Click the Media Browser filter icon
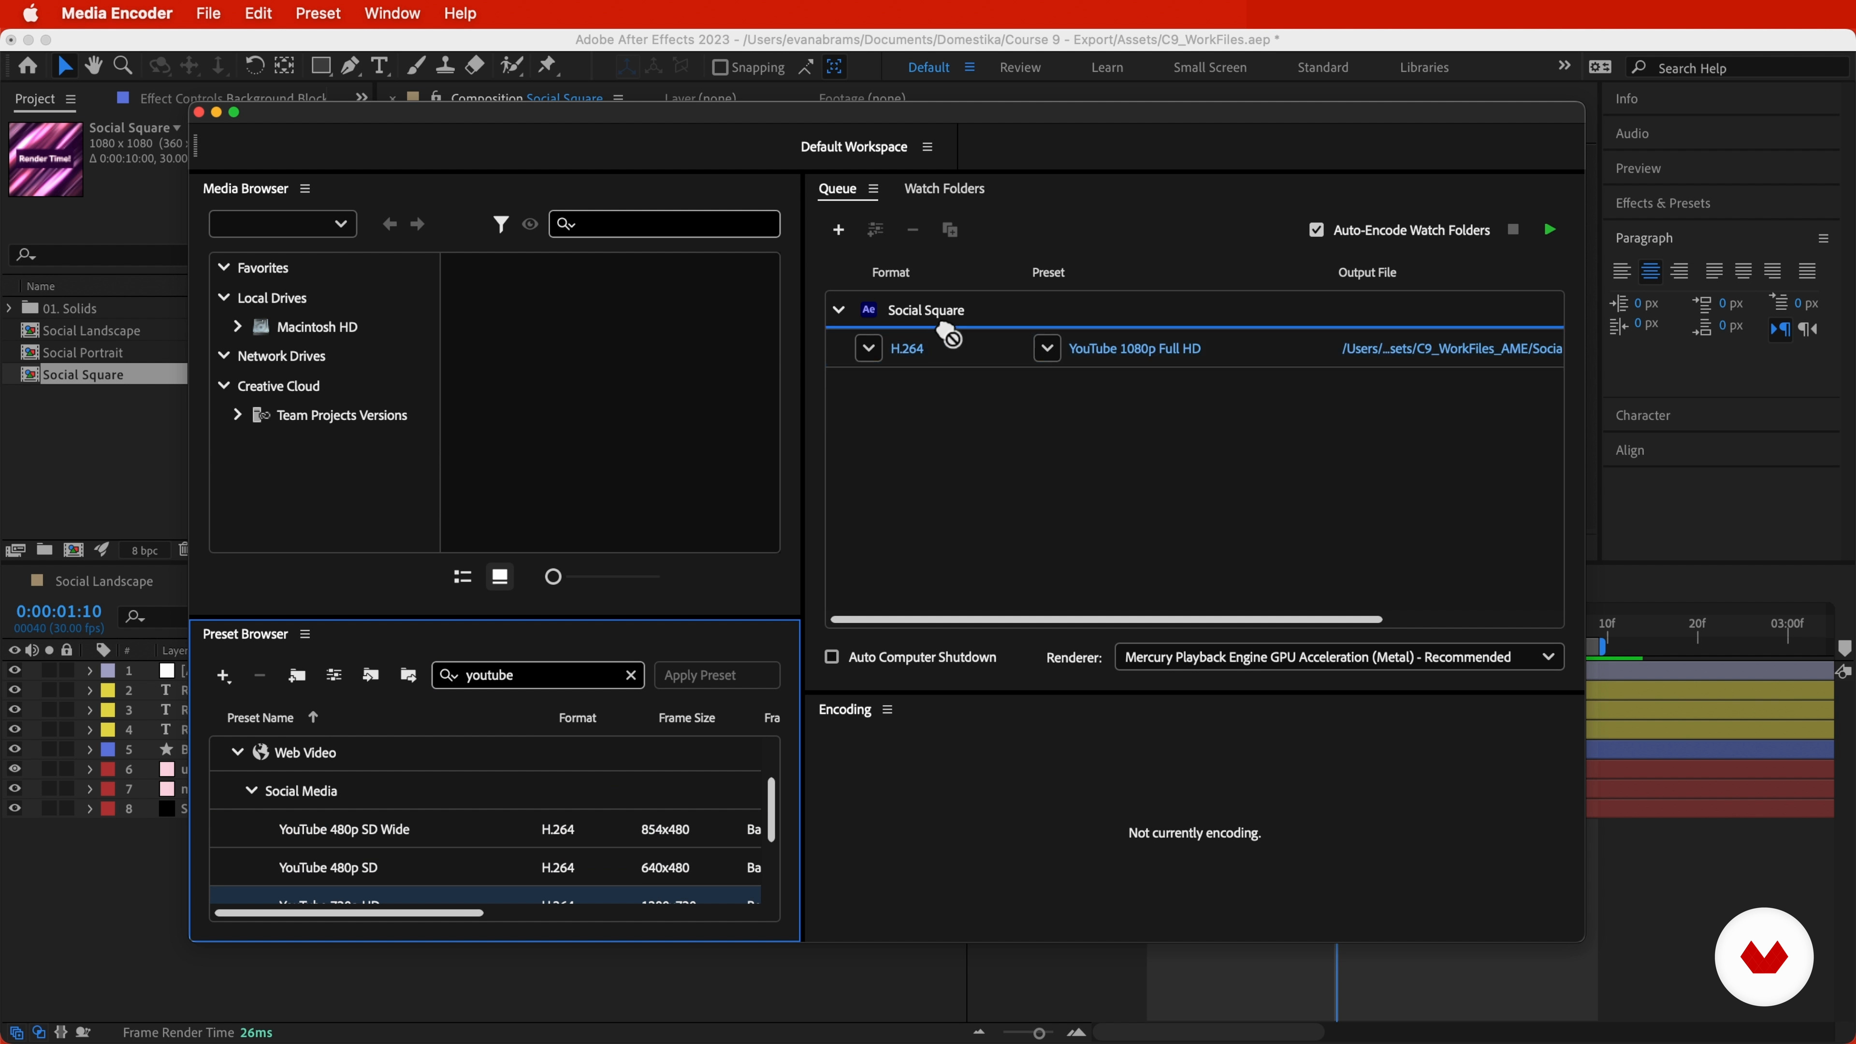This screenshot has height=1044, width=1856. click(x=500, y=224)
